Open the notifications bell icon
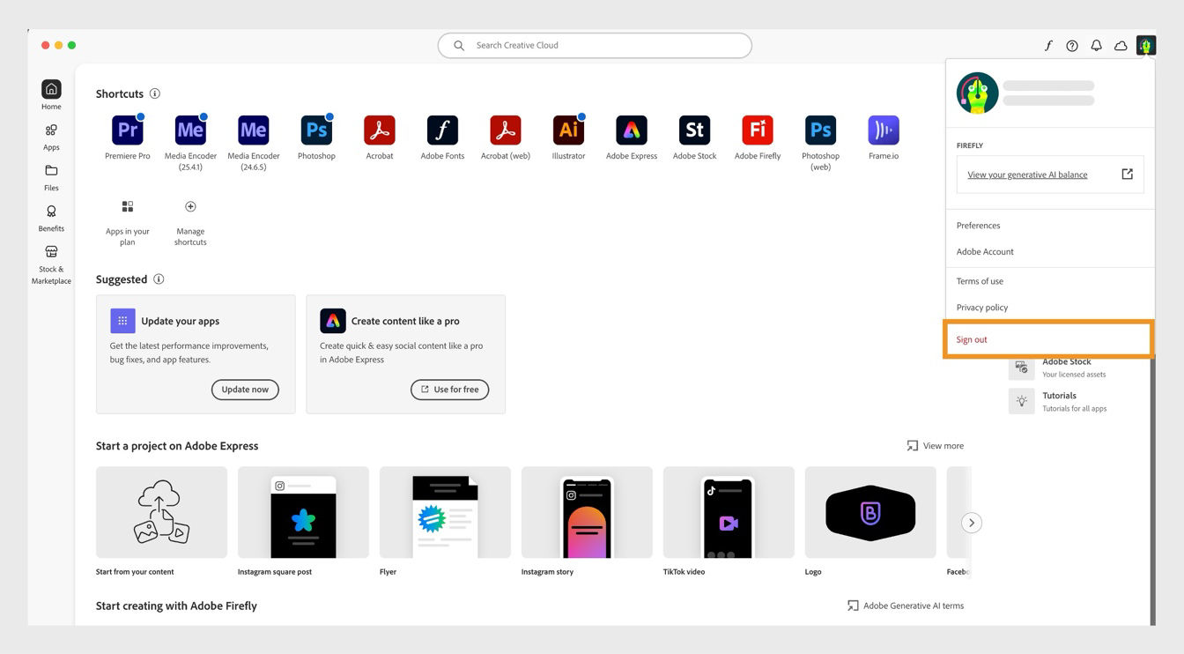The height and width of the screenshot is (654, 1184). [x=1096, y=45]
